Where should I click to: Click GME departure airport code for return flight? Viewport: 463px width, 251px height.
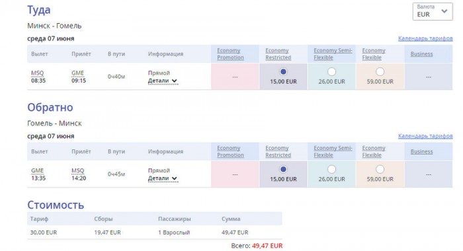pos(38,170)
